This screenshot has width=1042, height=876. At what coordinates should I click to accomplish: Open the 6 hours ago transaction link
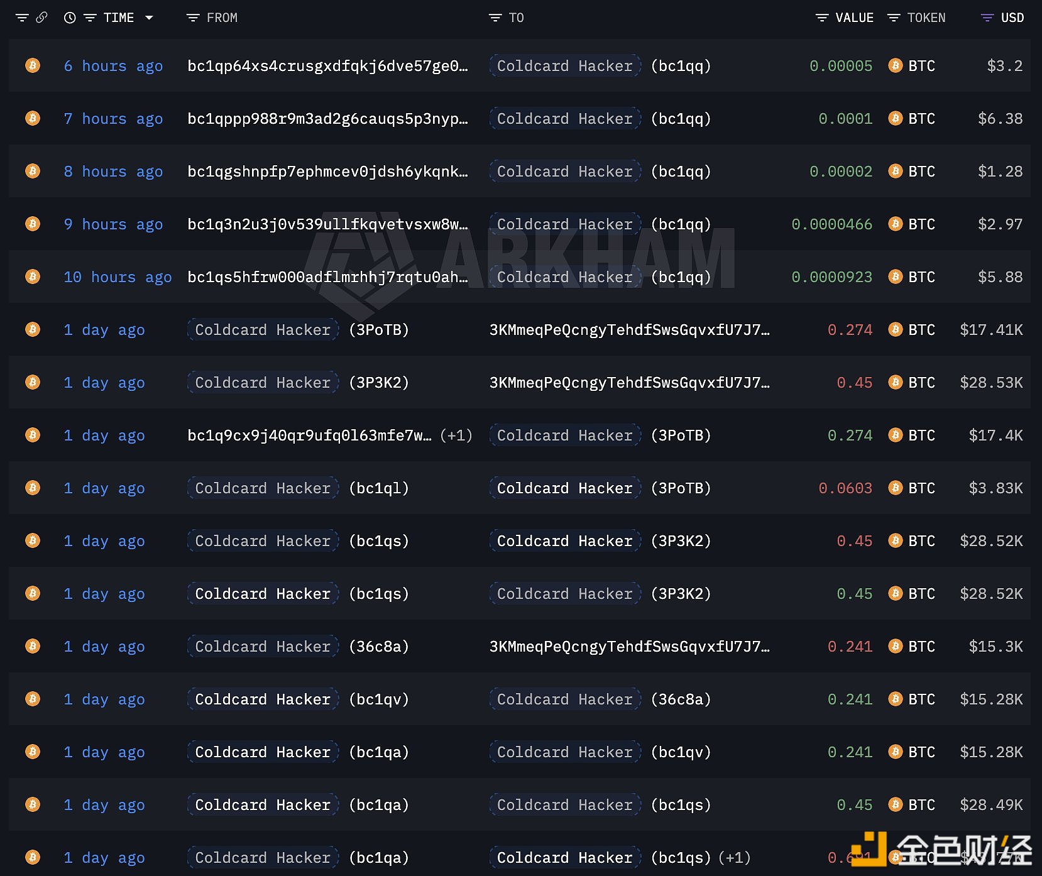coord(113,66)
